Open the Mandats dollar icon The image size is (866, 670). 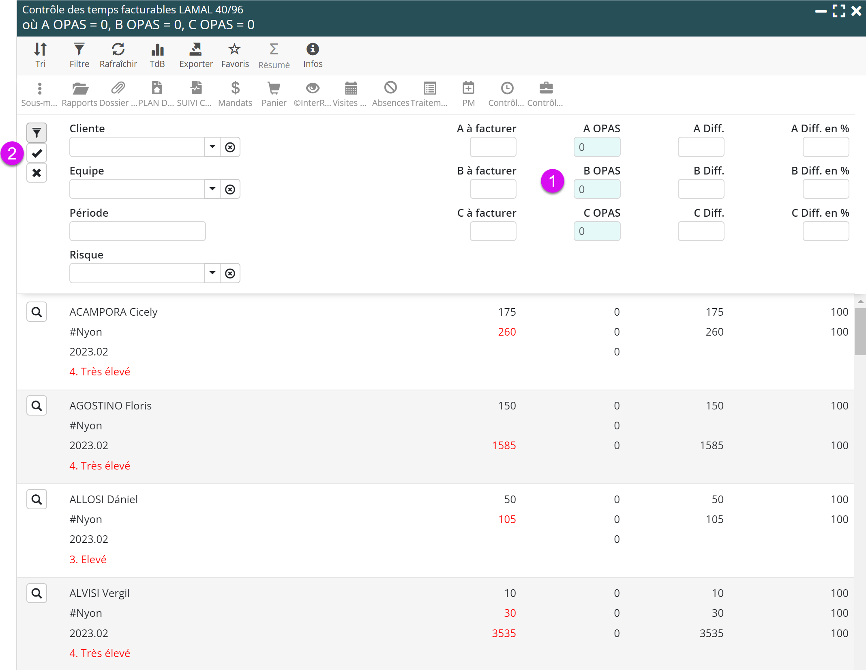click(x=235, y=94)
